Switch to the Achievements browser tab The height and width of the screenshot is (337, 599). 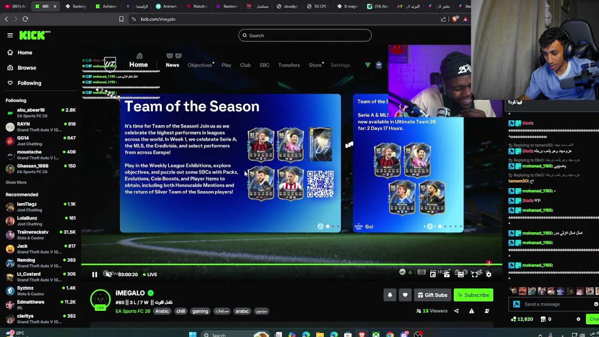click(106, 6)
